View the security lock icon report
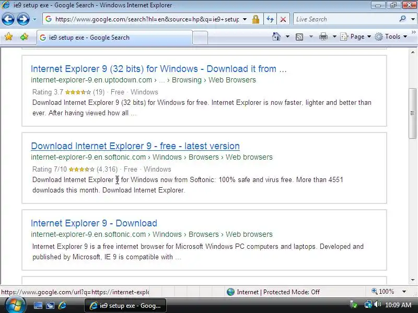418x313 pixels. [x=256, y=19]
